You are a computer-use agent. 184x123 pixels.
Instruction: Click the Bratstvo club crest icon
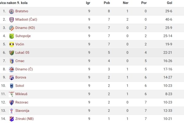[x=12, y=11]
